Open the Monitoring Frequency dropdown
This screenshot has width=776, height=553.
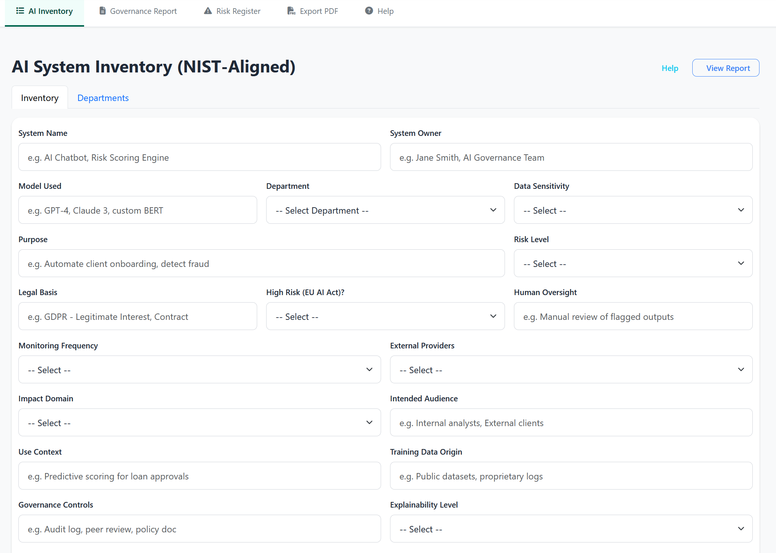click(x=199, y=369)
